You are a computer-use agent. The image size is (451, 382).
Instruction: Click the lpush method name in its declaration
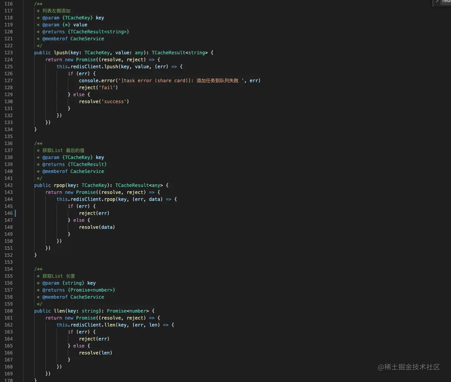pyautogui.click(x=61, y=53)
